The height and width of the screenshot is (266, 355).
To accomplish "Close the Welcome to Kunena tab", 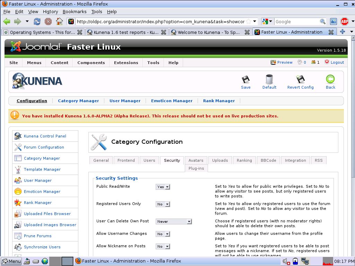I will [x=247, y=32].
